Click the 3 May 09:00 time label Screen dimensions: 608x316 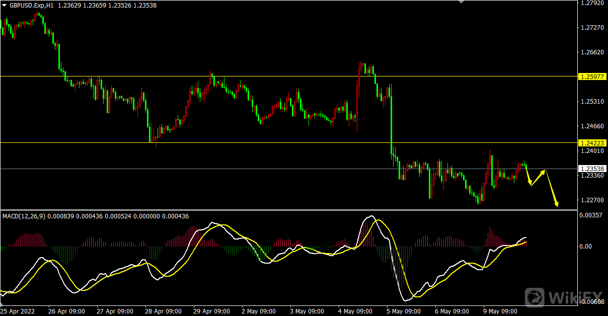307,311
